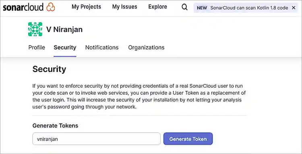Click the 'SonarCloud can scan Kotlin 1.8 code' text

pyautogui.click(x=249, y=8)
